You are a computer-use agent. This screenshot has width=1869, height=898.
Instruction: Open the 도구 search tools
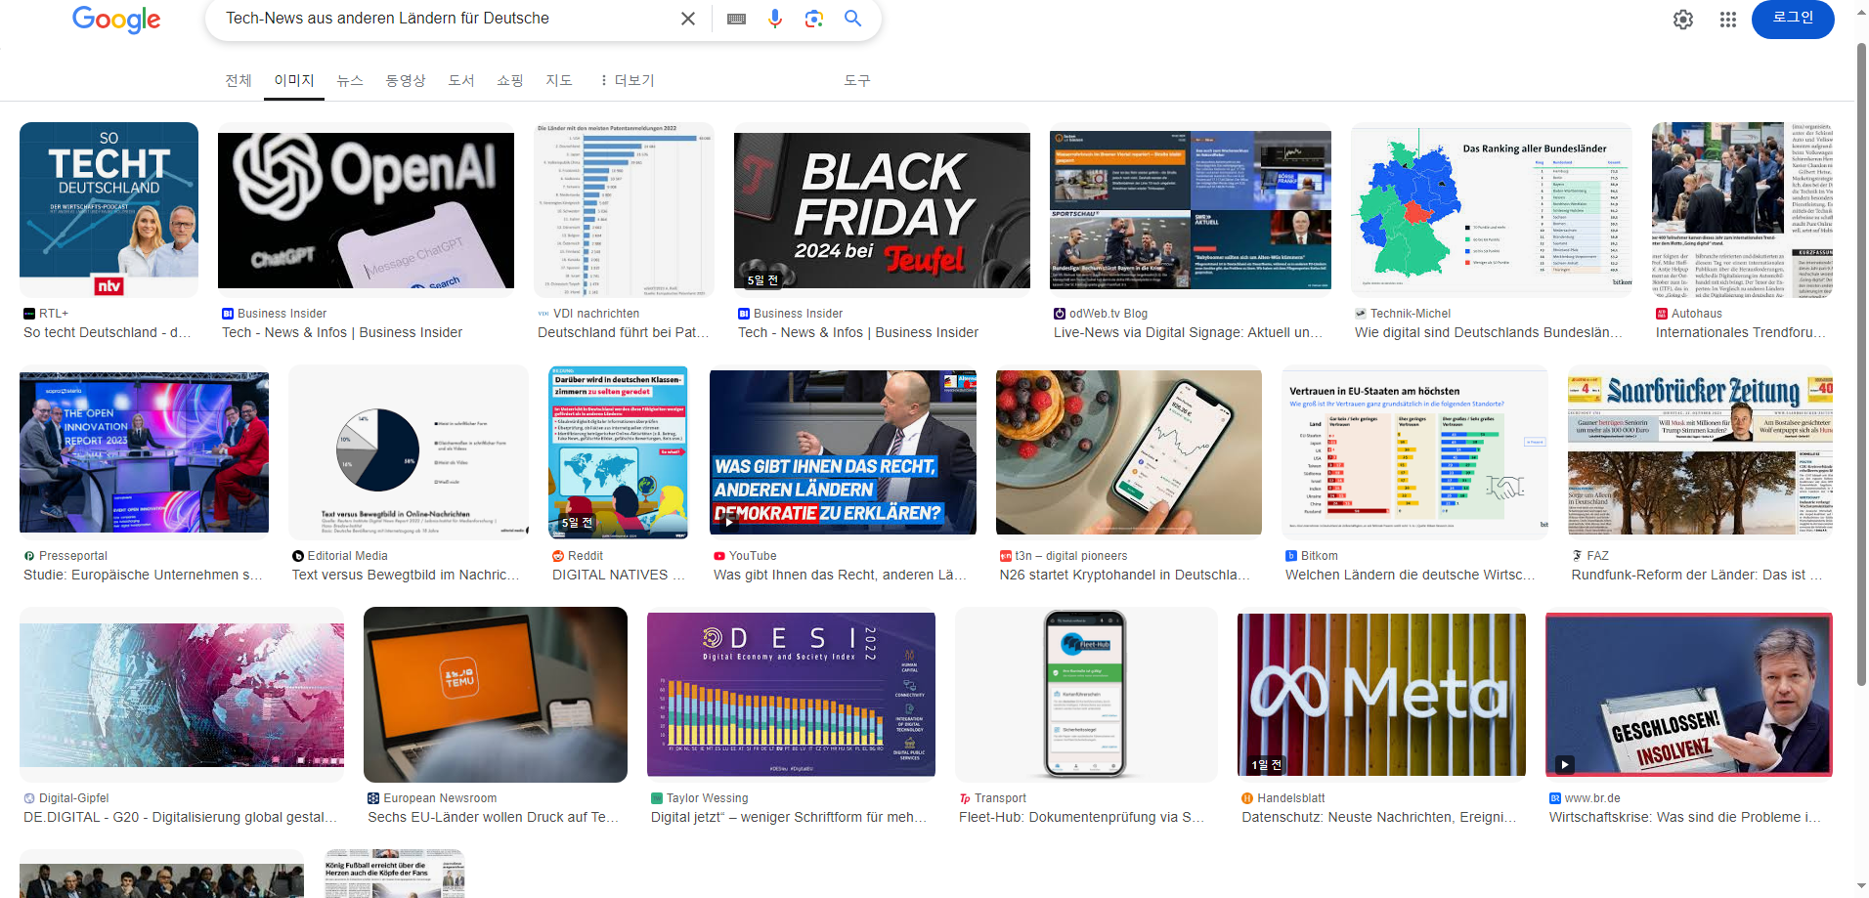[857, 80]
